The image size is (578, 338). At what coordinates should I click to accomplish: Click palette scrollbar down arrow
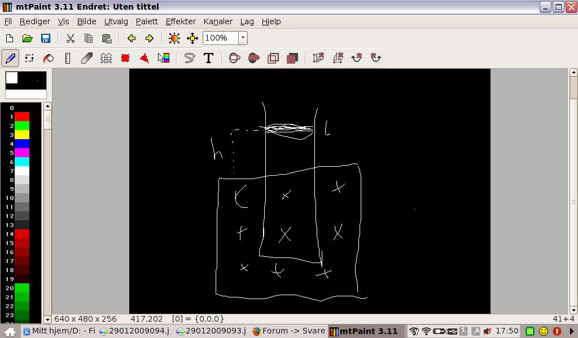point(47,319)
